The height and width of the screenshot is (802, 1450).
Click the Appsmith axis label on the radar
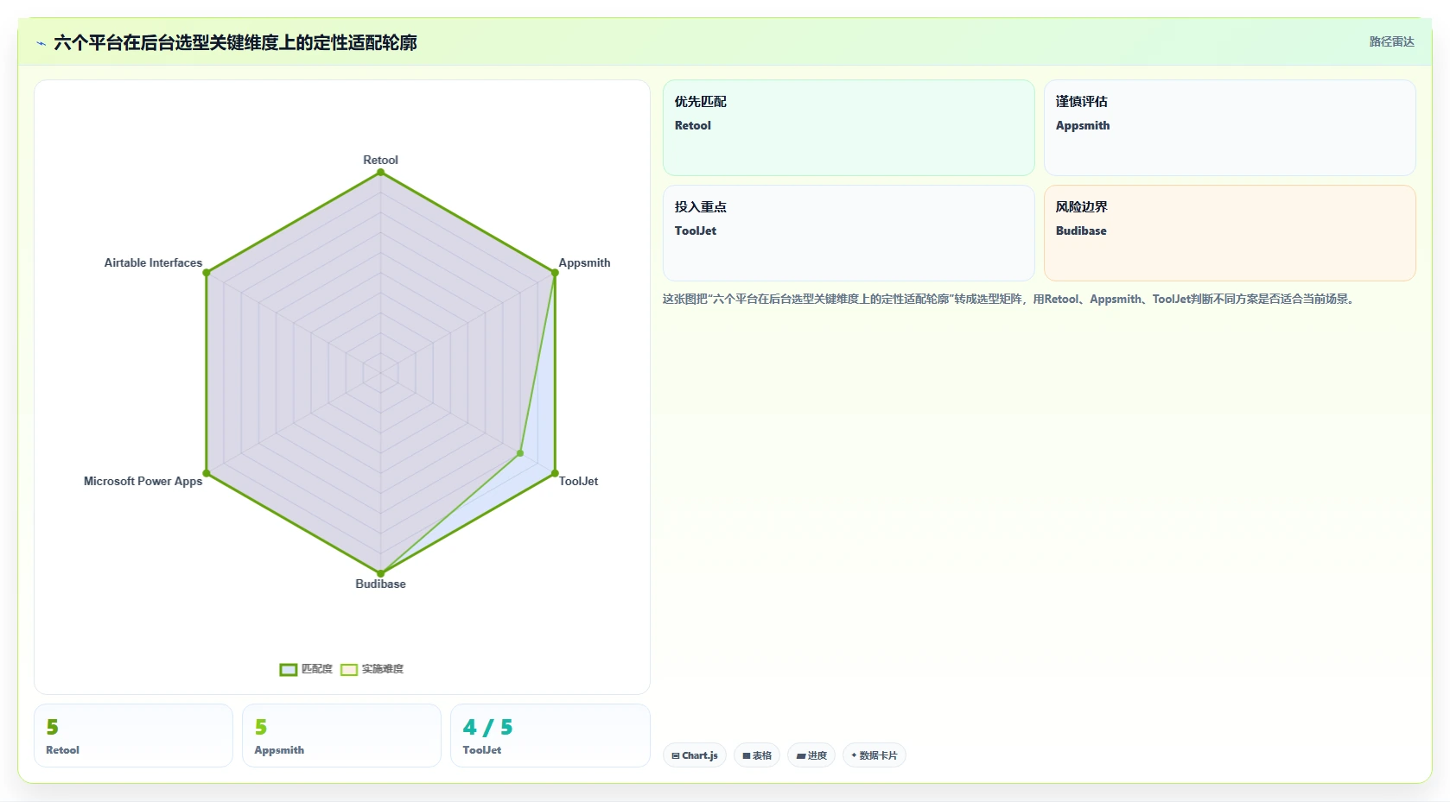pos(584,262)
